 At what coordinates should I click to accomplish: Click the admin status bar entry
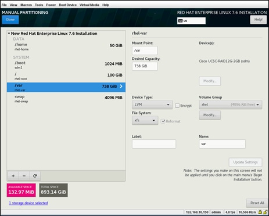216,212
